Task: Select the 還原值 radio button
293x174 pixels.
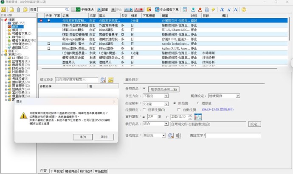Action: (198, 103)
